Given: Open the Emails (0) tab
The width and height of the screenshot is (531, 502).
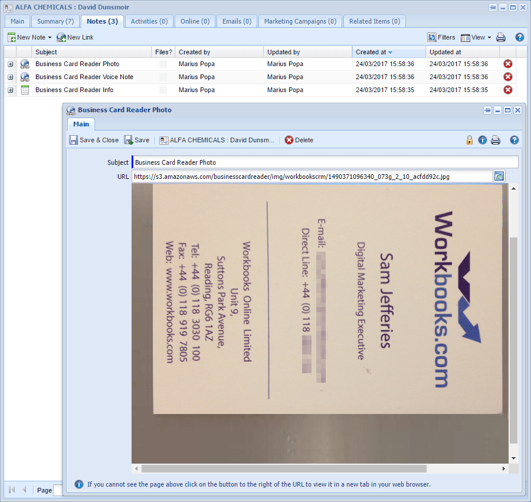Looking at the screenshot, I should click(x=237, y=21).
